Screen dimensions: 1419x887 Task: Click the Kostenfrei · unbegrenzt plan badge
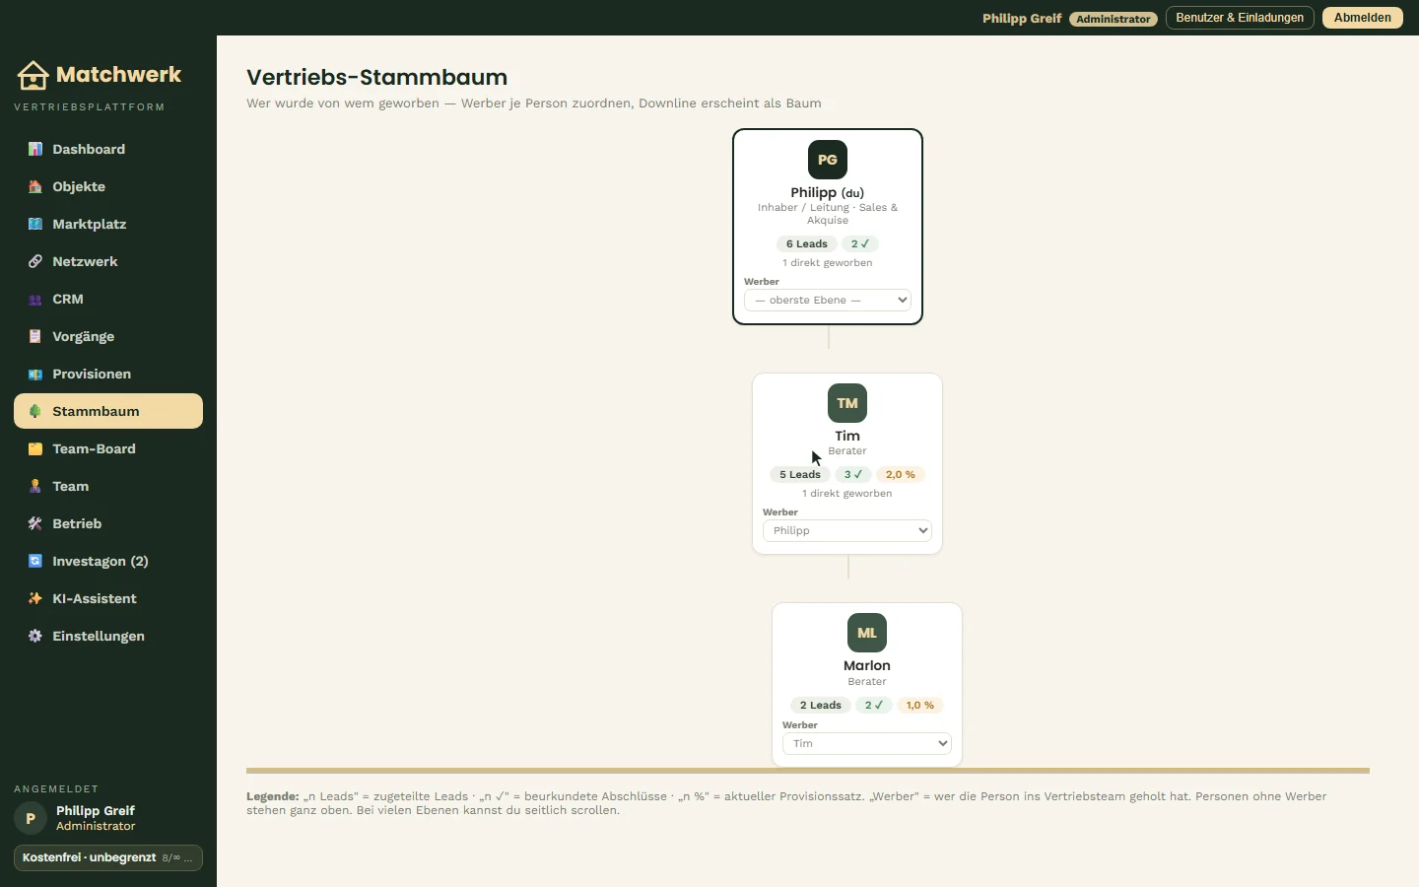108,857
